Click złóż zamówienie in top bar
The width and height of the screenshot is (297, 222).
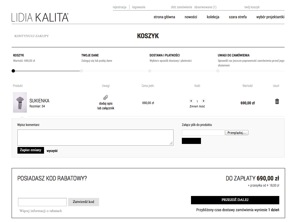pyautogui.click(x=181, y=7)
